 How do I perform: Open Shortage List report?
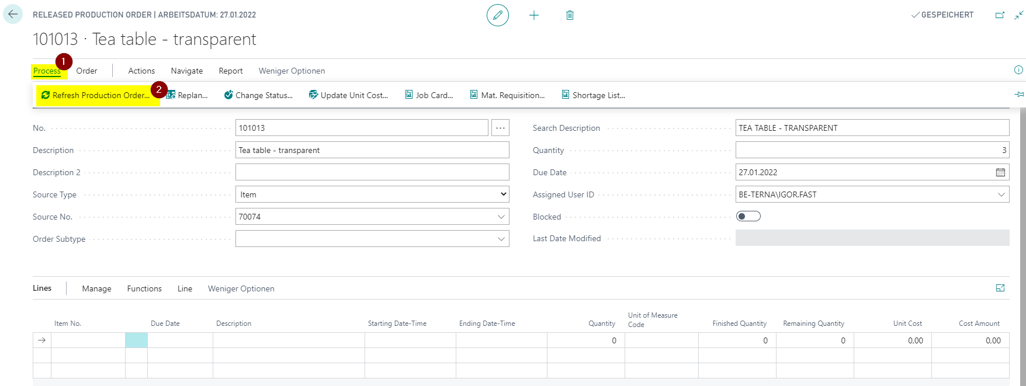[593, 95]
